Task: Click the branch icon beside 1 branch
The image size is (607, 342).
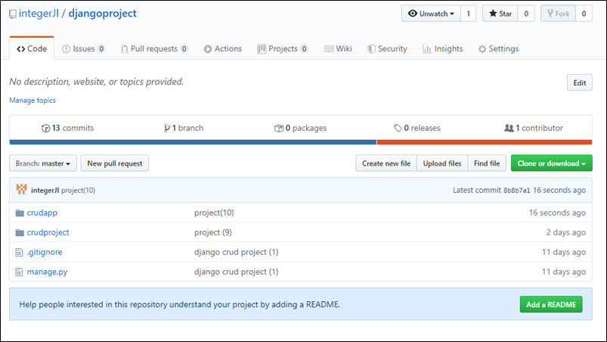Action: click(167, 128)
